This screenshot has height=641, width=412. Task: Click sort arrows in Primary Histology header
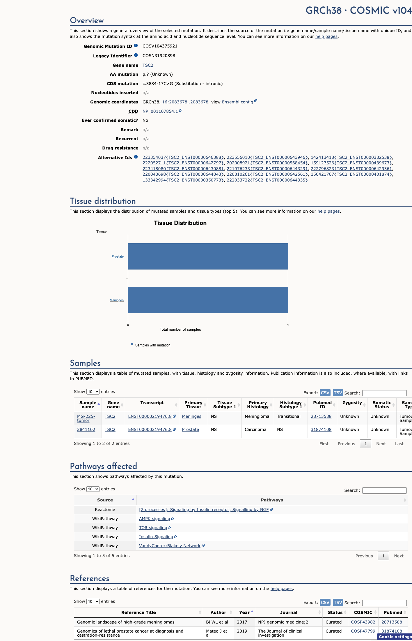271,405
